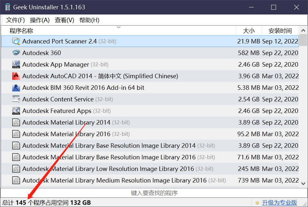Select Base Resolution Image Library 2016 name text
Image resolution: width=308 pixels, height=207 pixels.
(x=109, y=157)
